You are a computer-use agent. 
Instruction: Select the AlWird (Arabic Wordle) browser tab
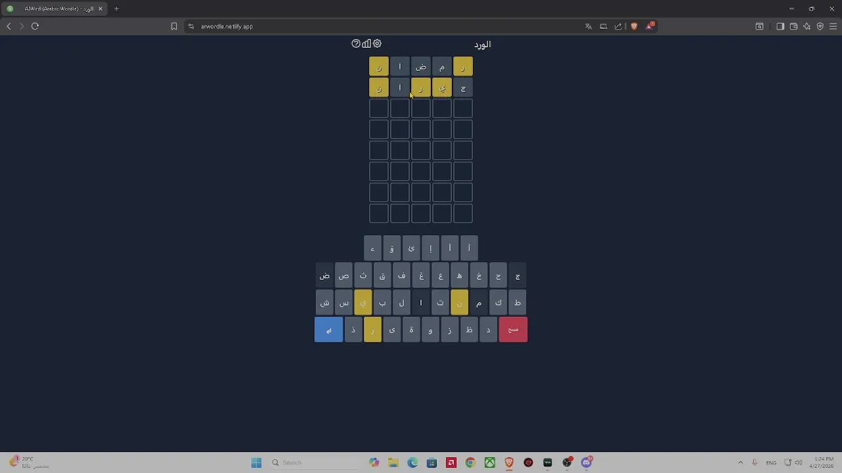pos(55,9)
